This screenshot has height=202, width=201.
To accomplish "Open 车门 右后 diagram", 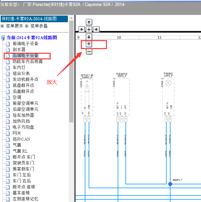I will click(x=22, y=181).
